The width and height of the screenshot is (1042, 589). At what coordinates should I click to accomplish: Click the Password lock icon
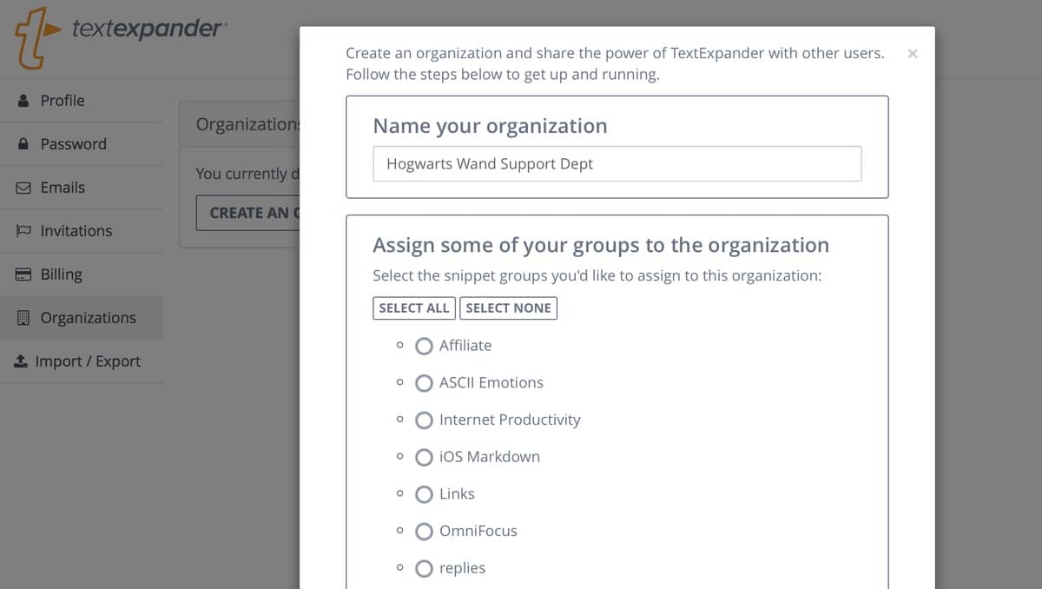point(23,144)
